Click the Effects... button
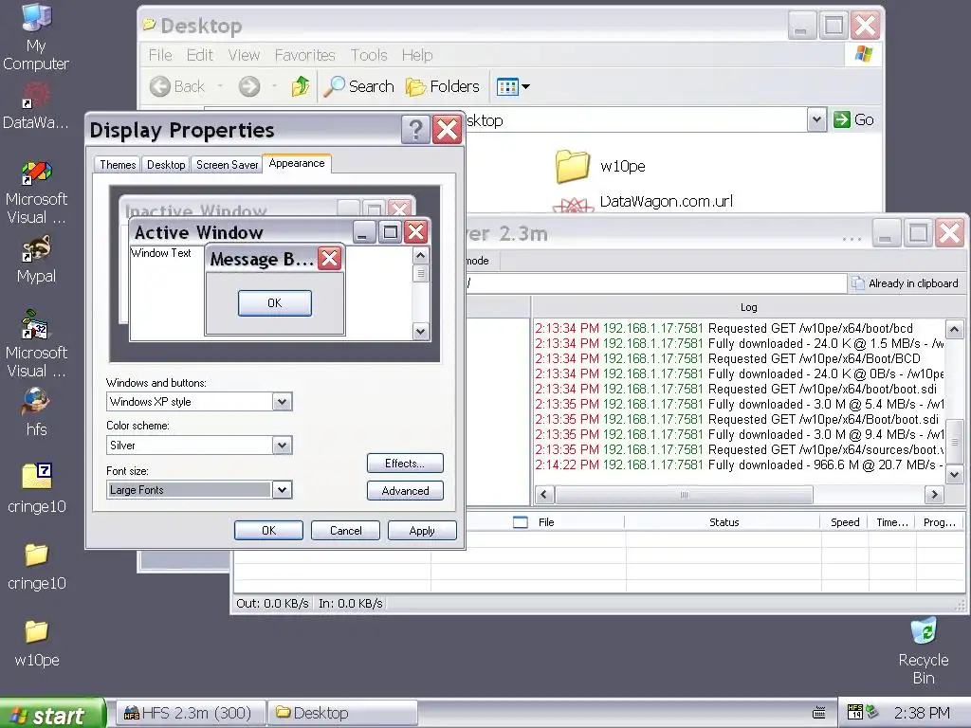This screenshot has height=728, width=971. (405, 463)
